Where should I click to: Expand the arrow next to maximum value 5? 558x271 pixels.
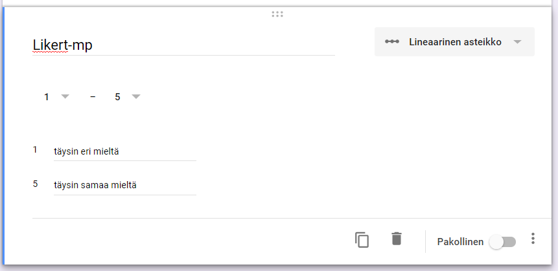136,97
